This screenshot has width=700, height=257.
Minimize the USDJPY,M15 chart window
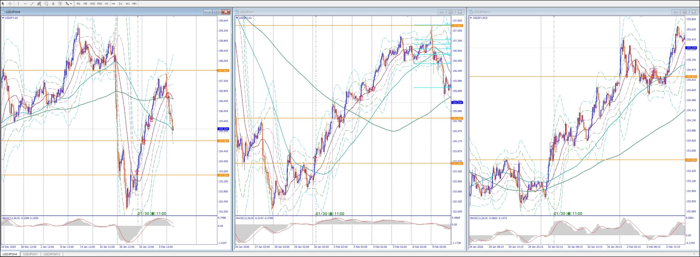pos(675,12)
